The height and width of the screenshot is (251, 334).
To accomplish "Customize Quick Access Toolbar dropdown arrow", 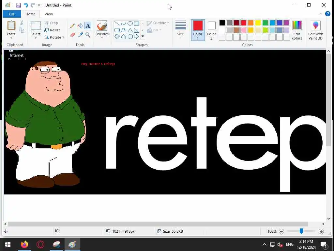I will click(39, 5).
